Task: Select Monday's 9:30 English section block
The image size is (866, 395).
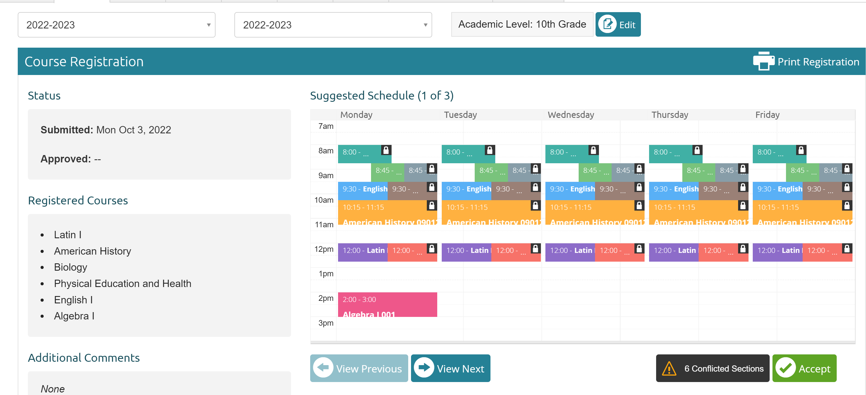Action: point(363,189)
